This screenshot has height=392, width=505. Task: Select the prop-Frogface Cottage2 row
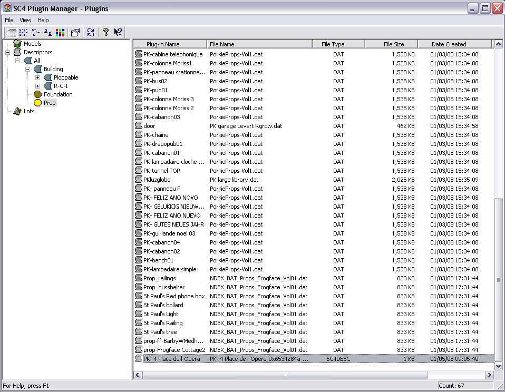pos(314,350)
